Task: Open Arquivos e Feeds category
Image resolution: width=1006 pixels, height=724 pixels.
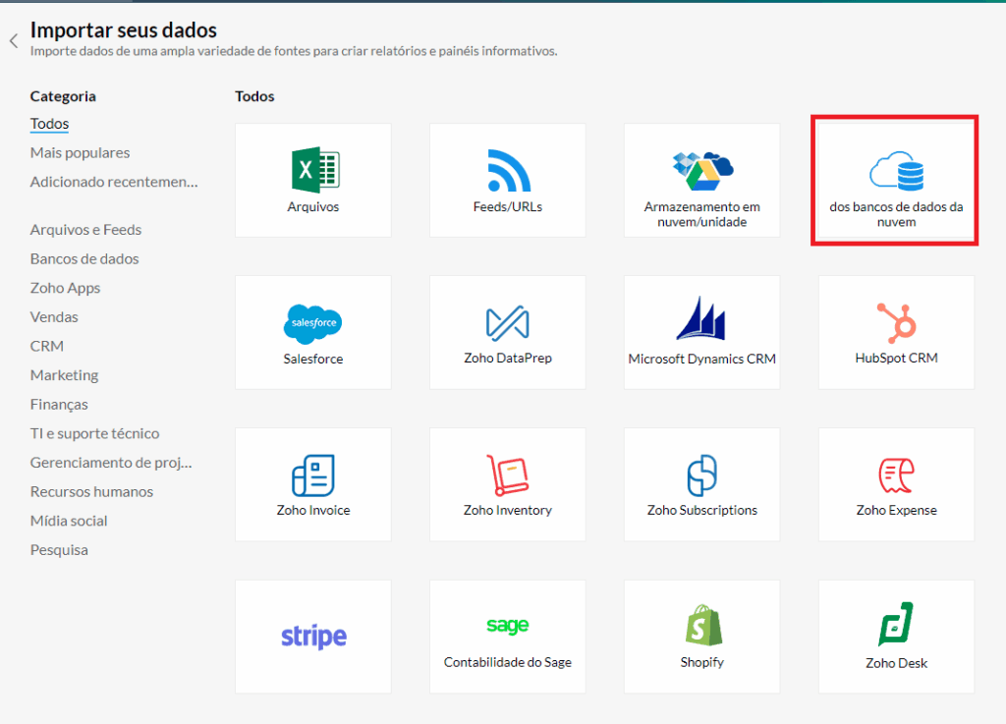Action: 86,230
